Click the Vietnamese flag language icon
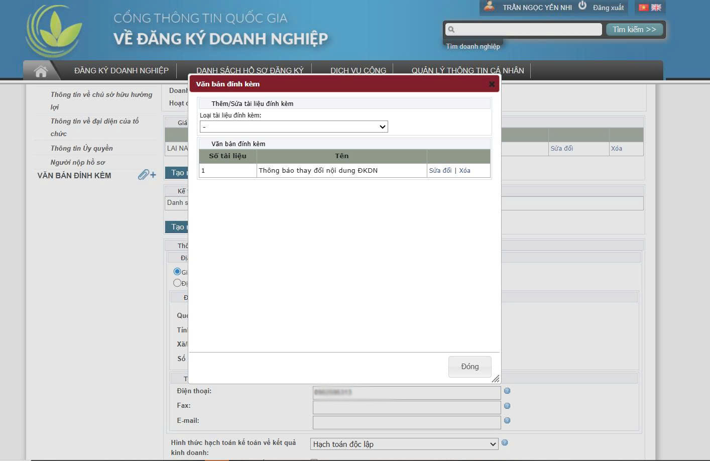710x461 pixels. [643, 8]
